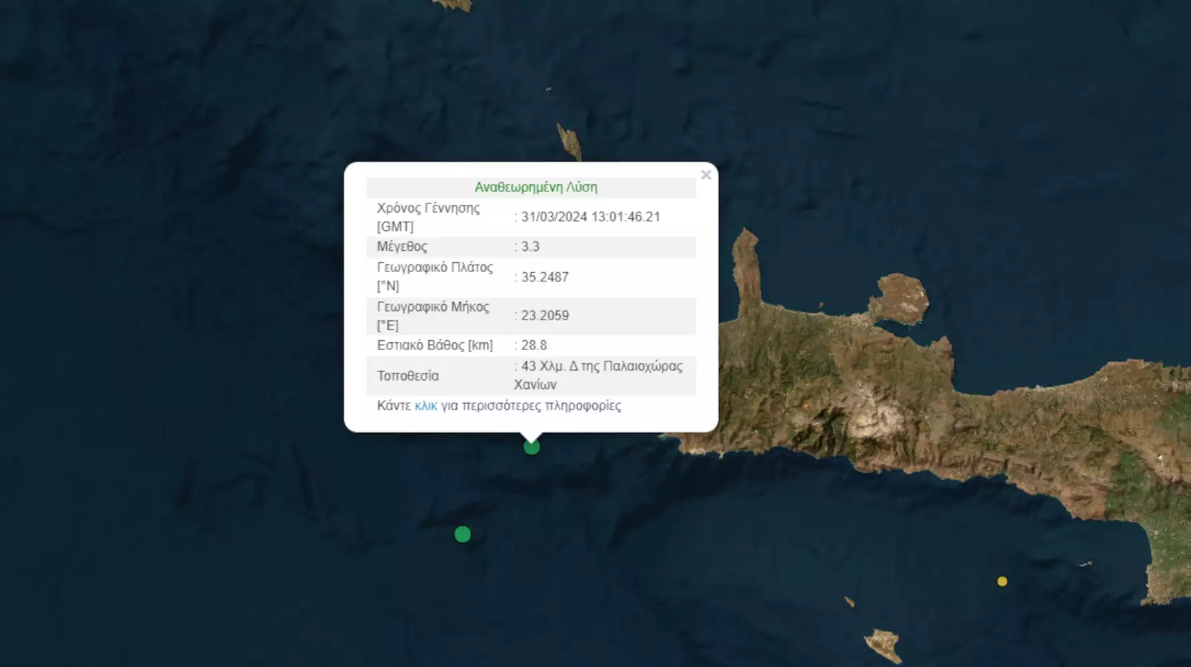Select the green epicenter marker below the popup
The height and width of the screenshot is (667, 1191).
pos(531,447)
